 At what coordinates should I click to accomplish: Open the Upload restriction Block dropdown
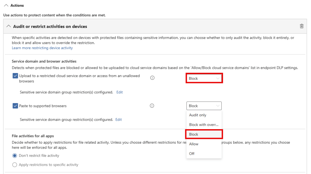click(204, 78)
